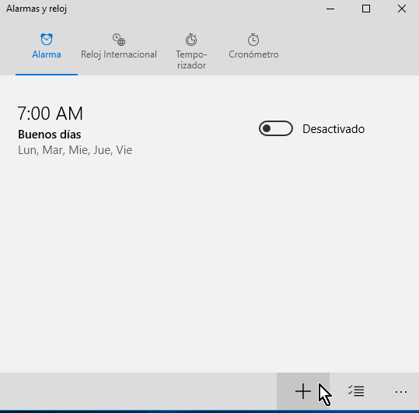Go to the Cronómetro tab label

pos(253,54)
